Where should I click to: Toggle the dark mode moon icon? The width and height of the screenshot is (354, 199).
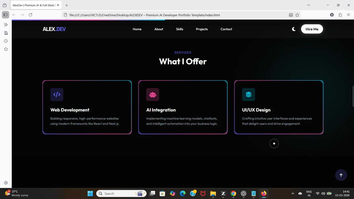click(294, 29)
